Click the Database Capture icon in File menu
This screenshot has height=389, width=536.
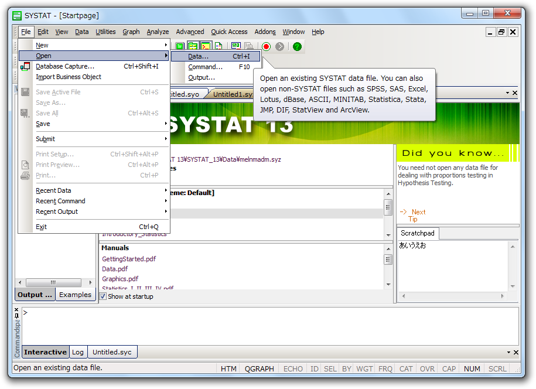click(x=25, y=67)
